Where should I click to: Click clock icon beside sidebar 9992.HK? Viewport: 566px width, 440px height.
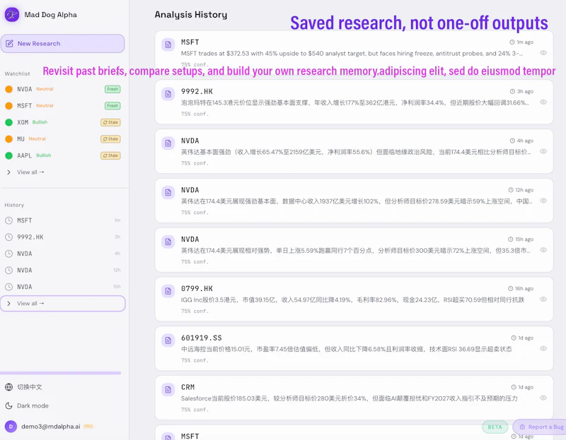tap(8, 237)
